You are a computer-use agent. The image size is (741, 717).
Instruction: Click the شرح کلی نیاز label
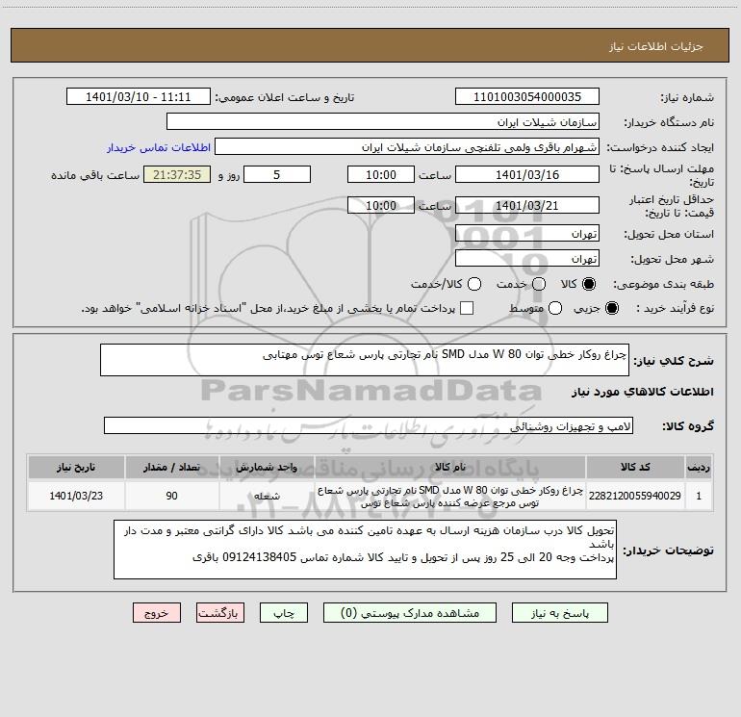click(674, 361)
